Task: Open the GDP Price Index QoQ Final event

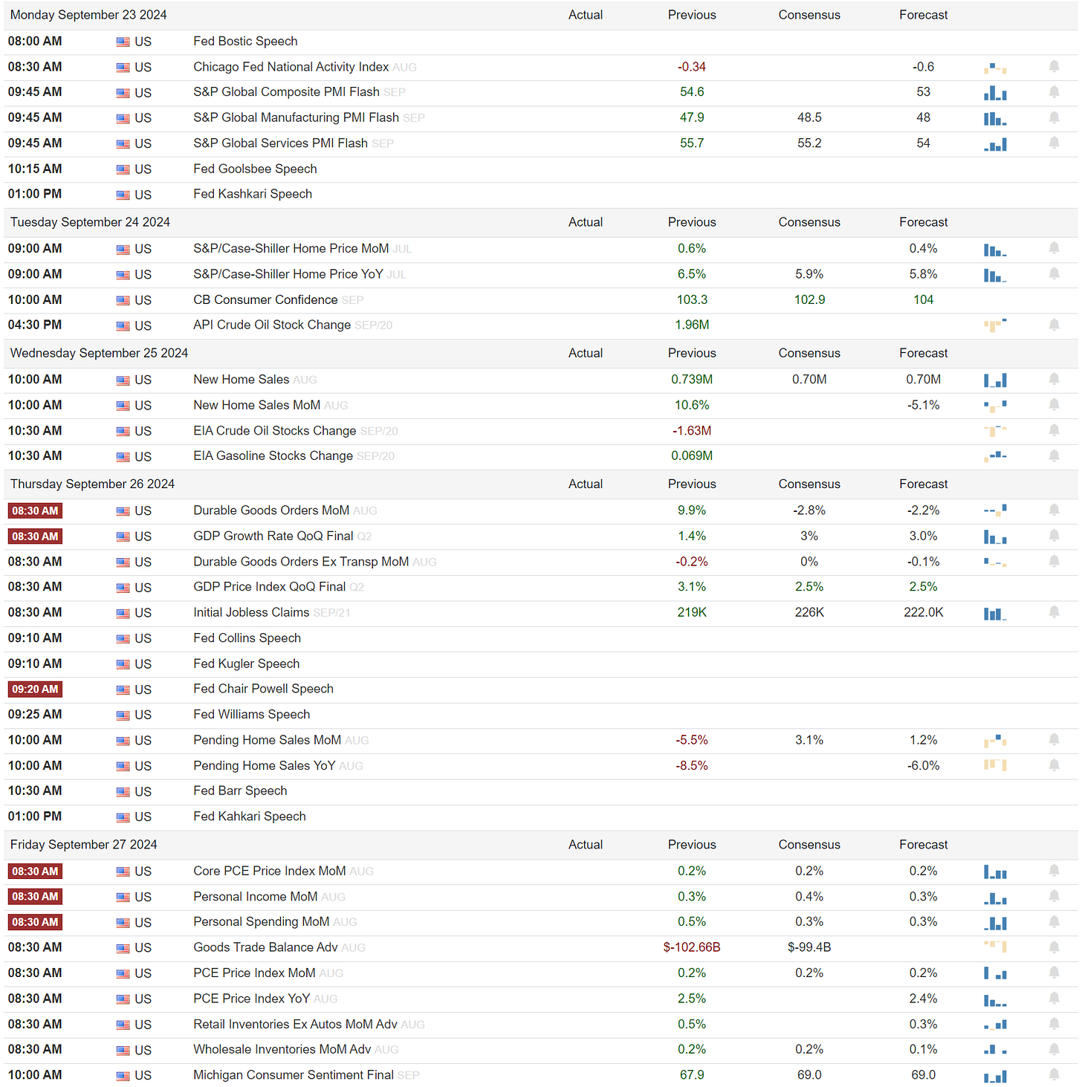Action: click(269, 586)
